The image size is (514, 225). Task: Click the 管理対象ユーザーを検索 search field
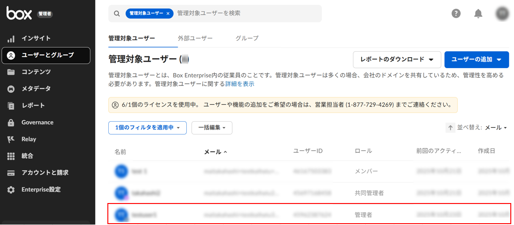pyautogui.click(x=248, y=14)
